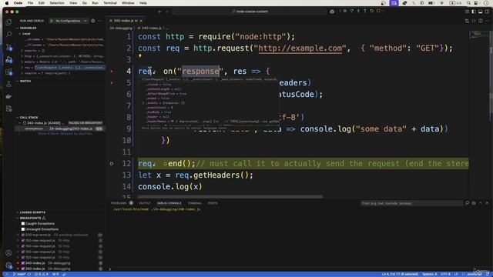Open the Run menu
Image resolution: width=493 pixels, height=277 pixels.
[x=95, y=3]
